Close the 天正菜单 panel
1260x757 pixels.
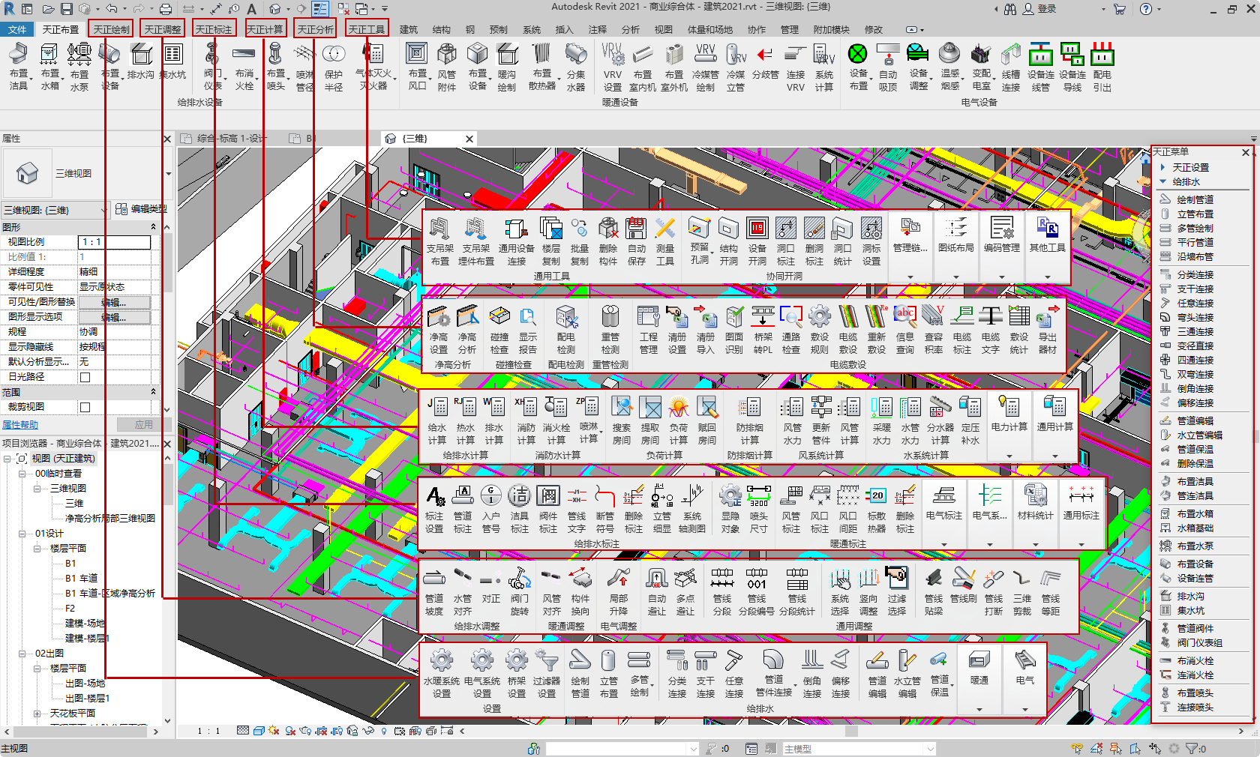(1246, 152)
